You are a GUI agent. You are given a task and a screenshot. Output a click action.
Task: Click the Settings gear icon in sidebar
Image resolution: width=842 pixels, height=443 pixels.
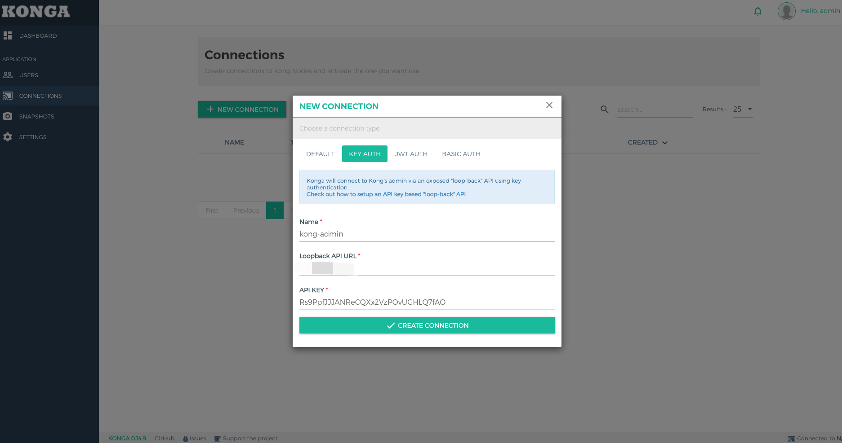[8, 137]
